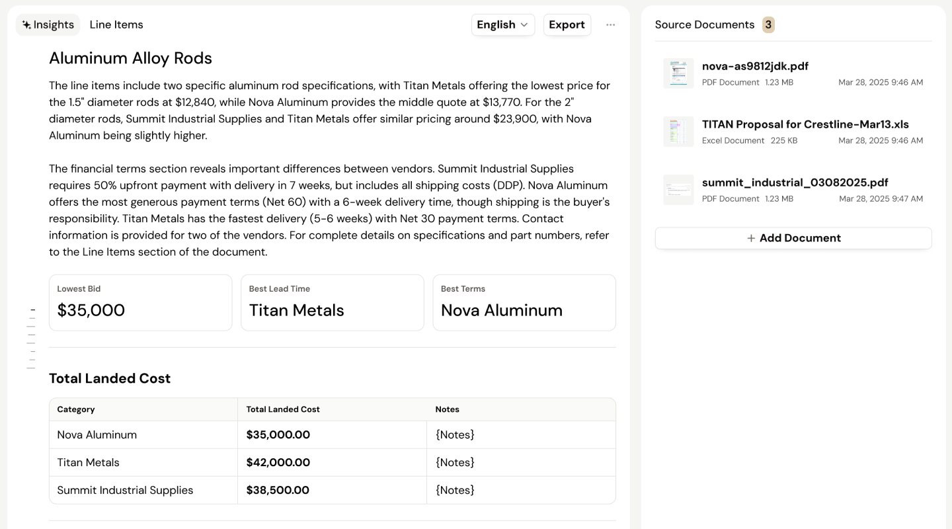Image resolution: width=952 pixels, height=529 pixels.
Task: Click the Total Landed Cost heading
Action: (110, 378)
